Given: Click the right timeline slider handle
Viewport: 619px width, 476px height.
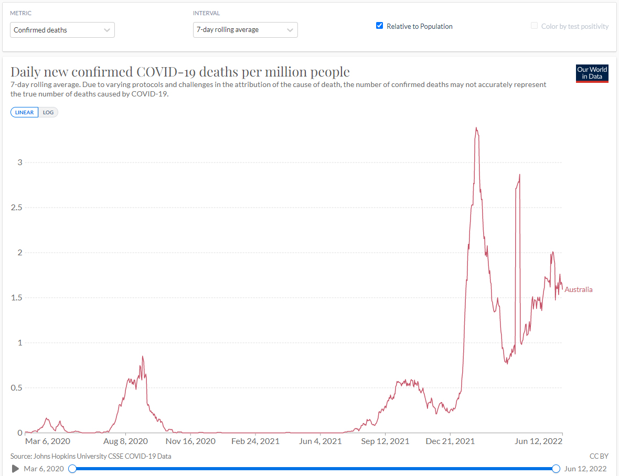Looking at the screenshot, I should pos(556,469).
